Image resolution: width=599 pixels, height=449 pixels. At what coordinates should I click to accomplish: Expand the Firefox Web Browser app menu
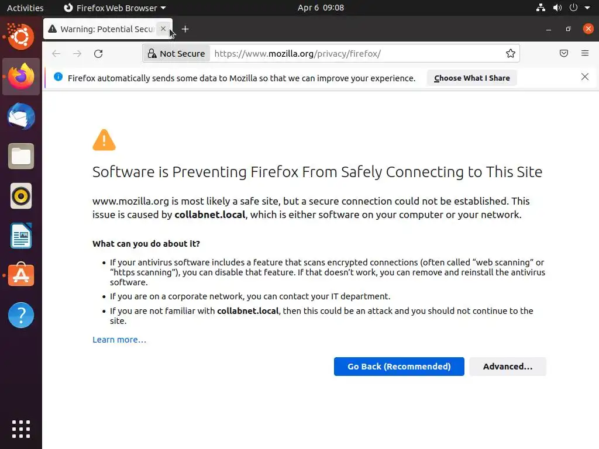pyautogui.click(x=115, y=8)
